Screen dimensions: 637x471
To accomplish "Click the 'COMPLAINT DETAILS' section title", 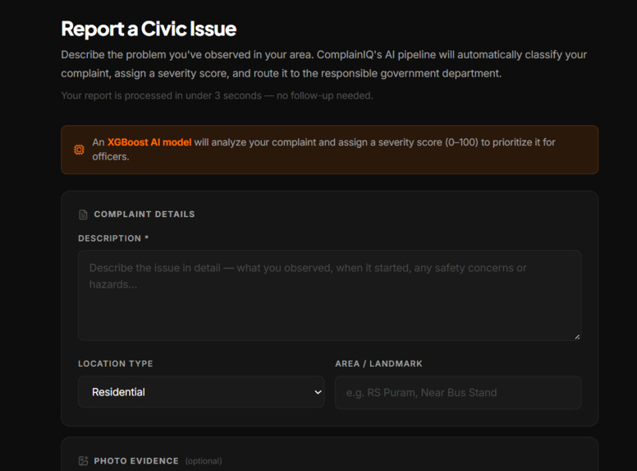I will click(144, 215).
